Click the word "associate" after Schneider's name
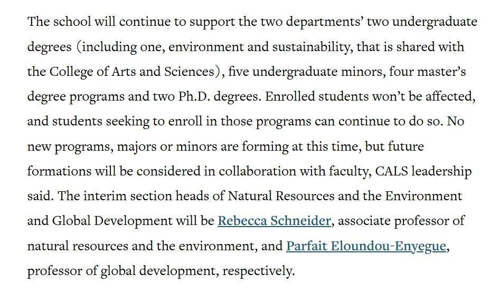 click(x=363, y=221)
